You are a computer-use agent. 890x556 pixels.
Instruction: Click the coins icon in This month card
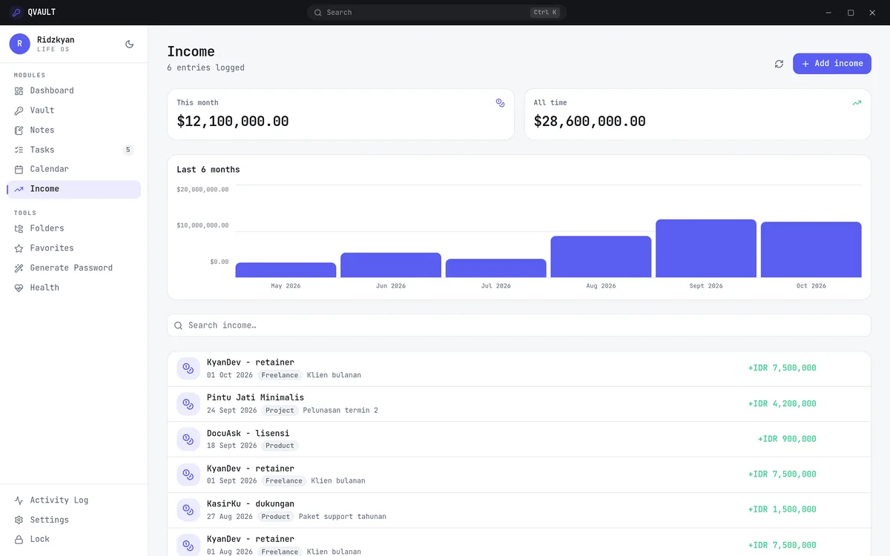pyautogui.click(x=500, y=103)
